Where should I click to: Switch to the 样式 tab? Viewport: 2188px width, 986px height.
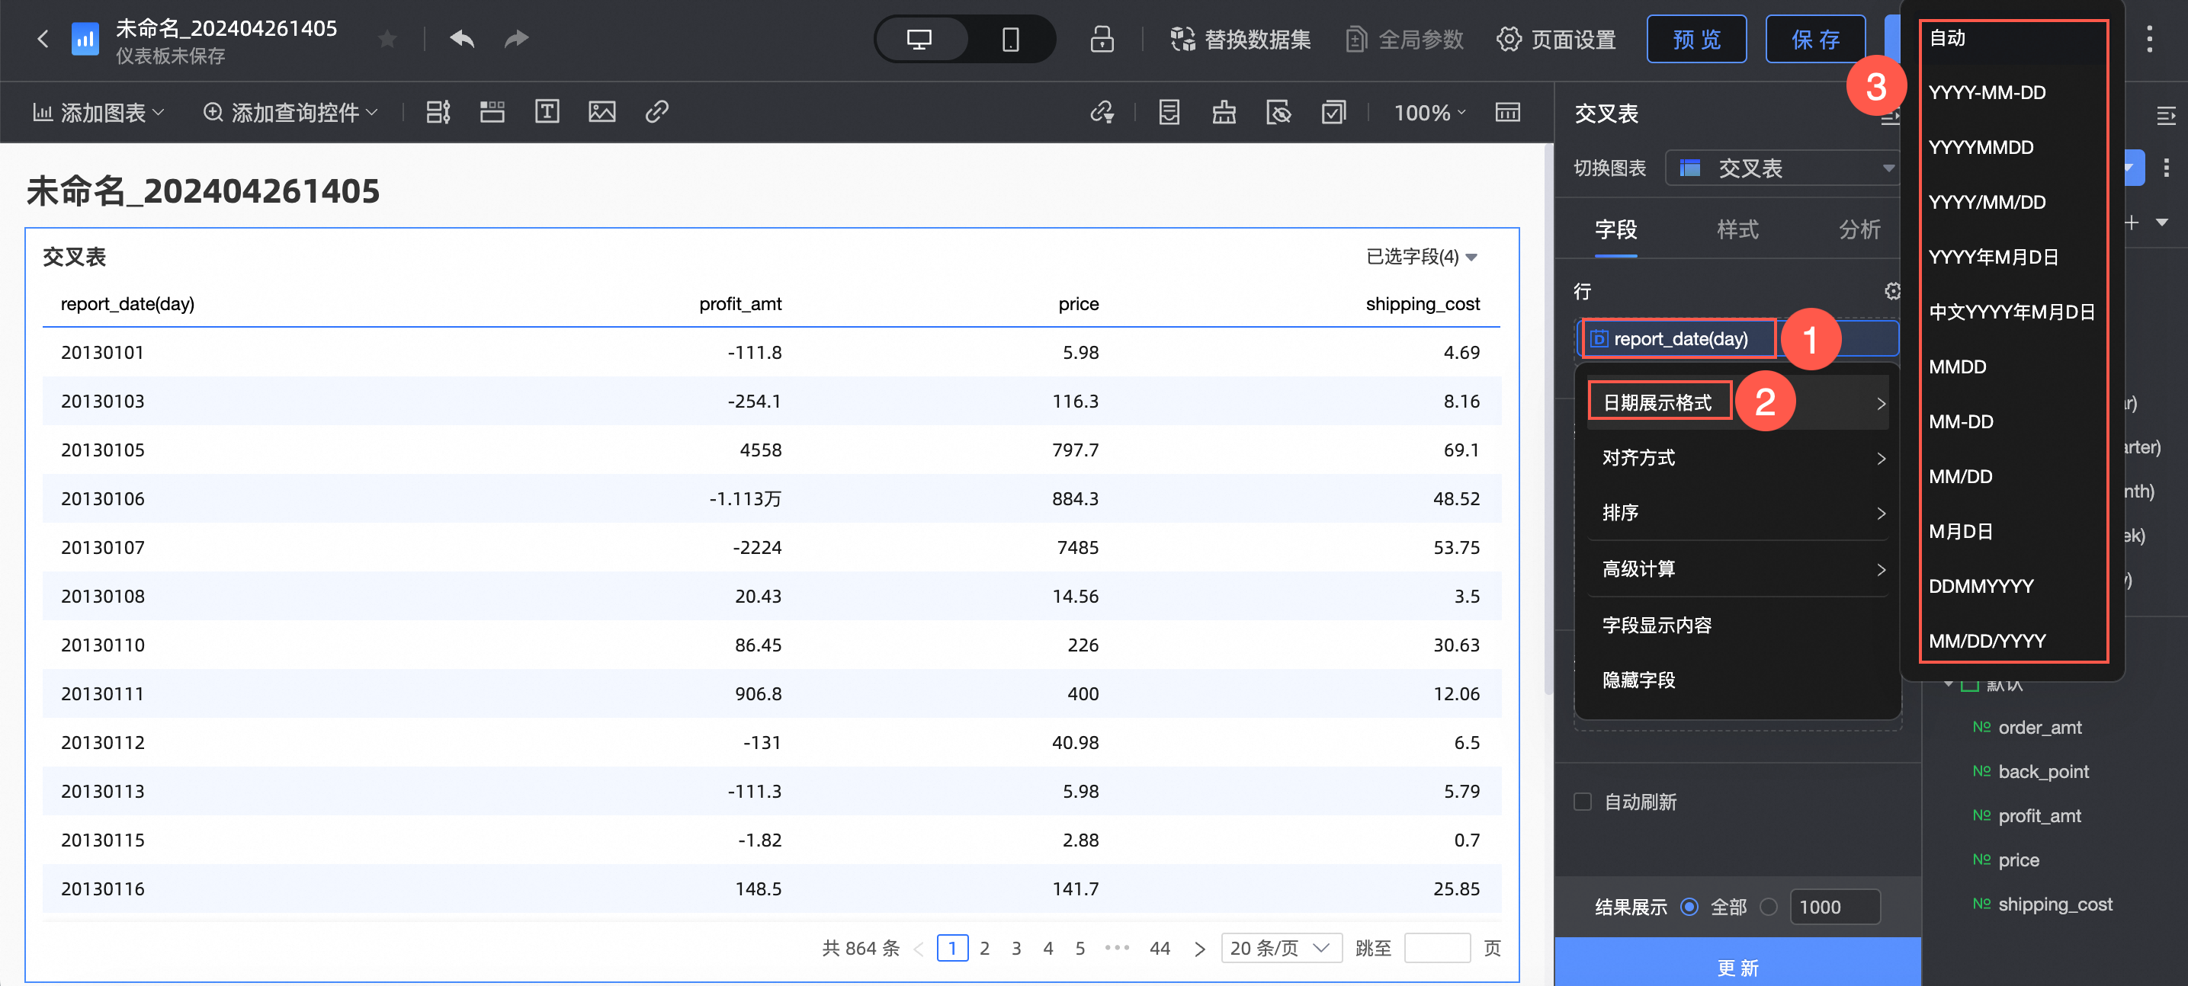[x=1738, y=229]
